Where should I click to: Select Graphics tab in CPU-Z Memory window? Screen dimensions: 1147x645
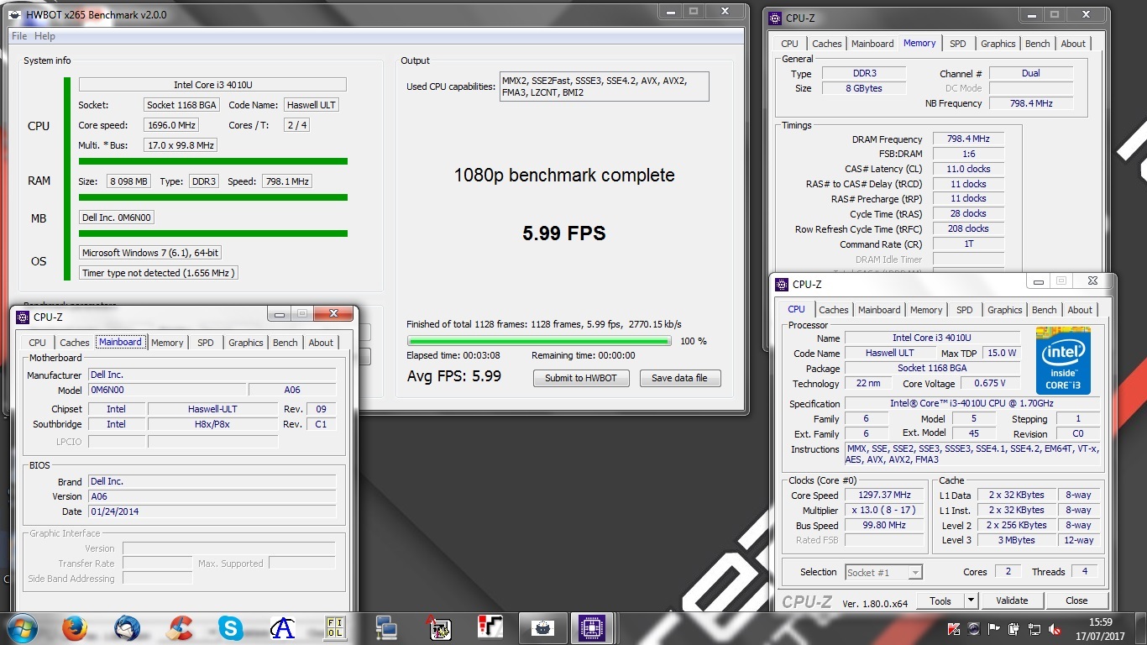click(x=998, y=44)
